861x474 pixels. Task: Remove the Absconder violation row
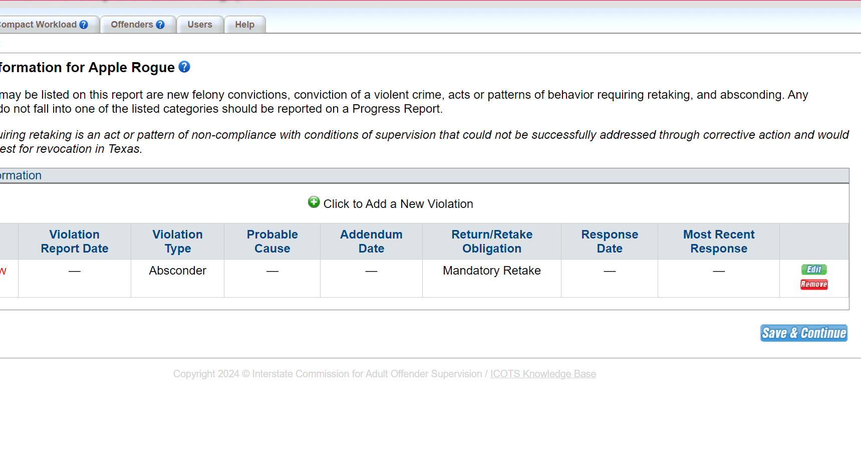click(814, 285)
